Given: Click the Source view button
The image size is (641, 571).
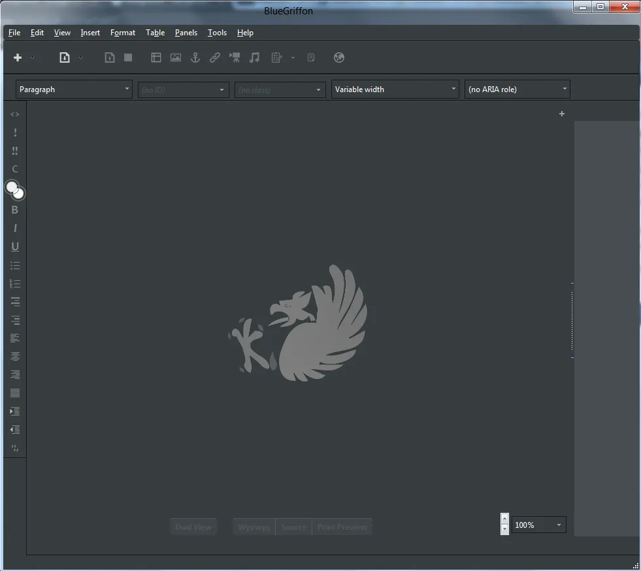Looking at the screenshot, I should pyautogui.click(x=293, y=527).
